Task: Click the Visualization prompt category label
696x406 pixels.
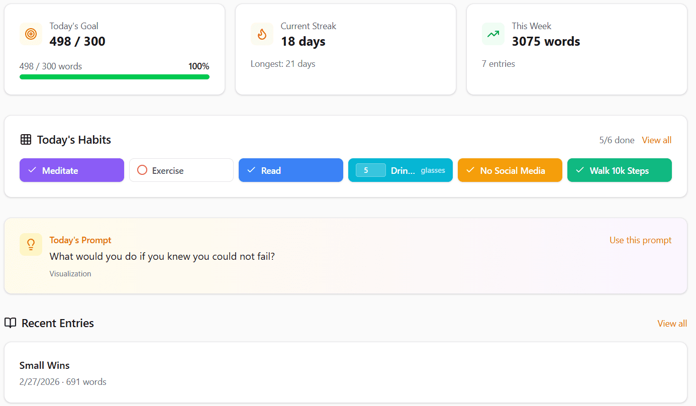Action: tap(70, 273)
